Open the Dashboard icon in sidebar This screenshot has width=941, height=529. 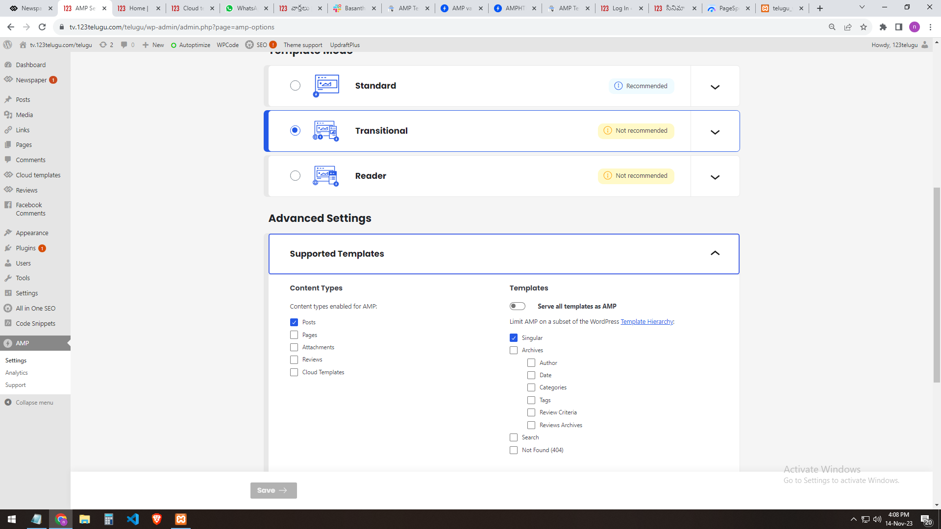click(8, 65)
